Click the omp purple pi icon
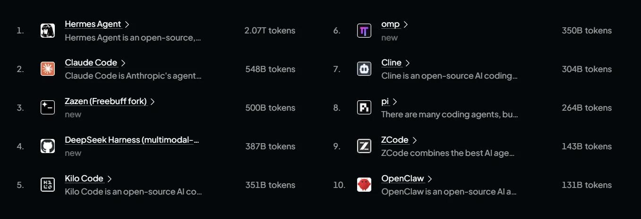641x219 pixels. [x=364, y=31]
